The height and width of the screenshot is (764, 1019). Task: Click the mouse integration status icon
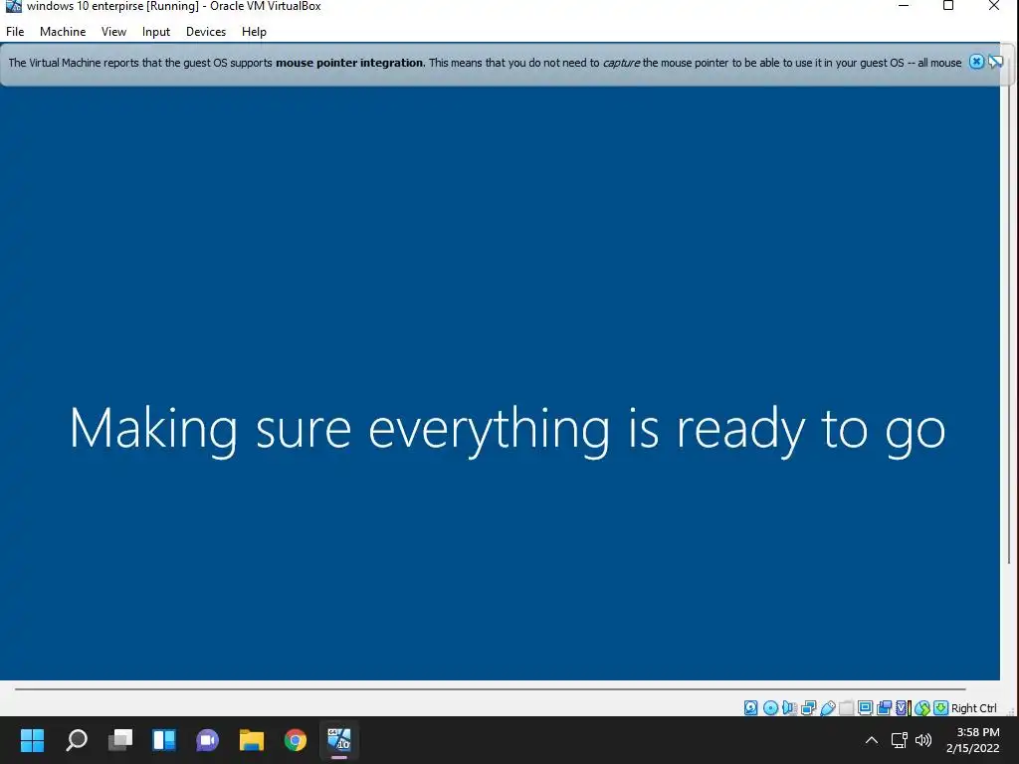pyautogui.click(x=922, y=707)
